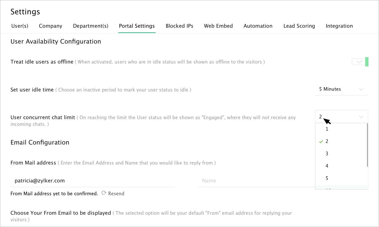This screenshot has height=227, width=379.
Task: Open the 5 Minutes idle time dropdown
Action: pos(341,89)
